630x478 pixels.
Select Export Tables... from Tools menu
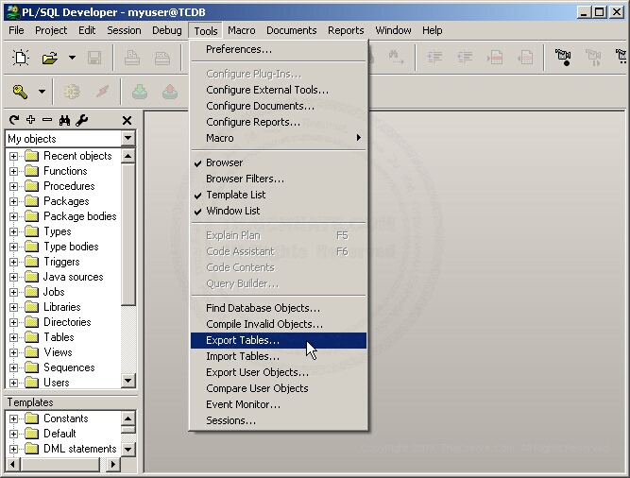(243, 340)
